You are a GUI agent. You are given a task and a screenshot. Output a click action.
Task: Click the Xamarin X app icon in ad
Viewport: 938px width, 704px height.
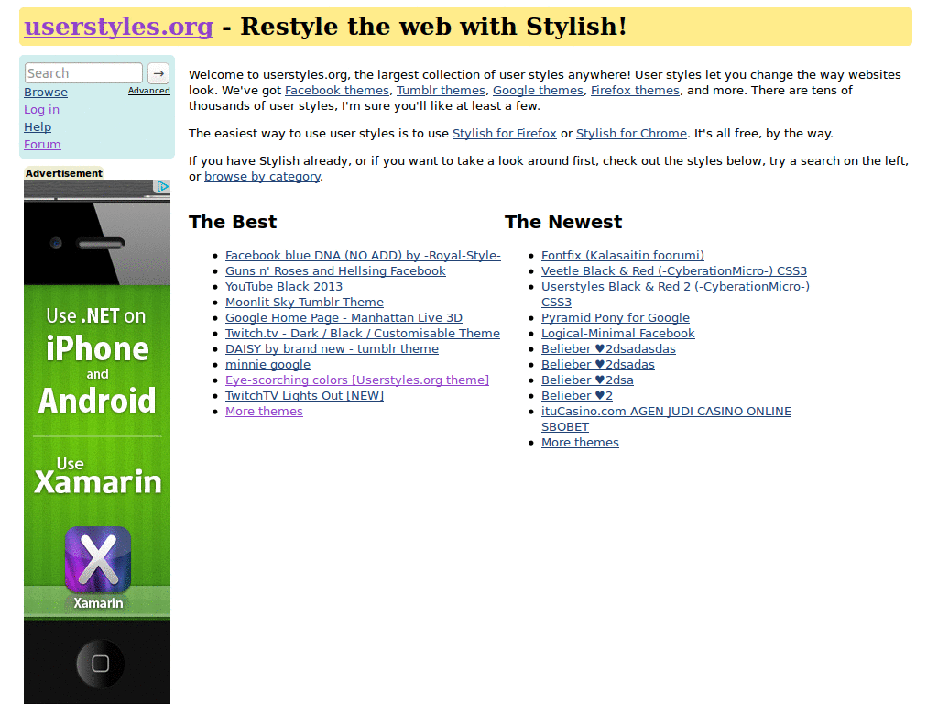click(97, 559)
